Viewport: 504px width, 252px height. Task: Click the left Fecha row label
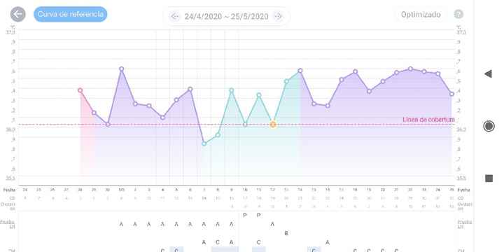click(9, 190)
